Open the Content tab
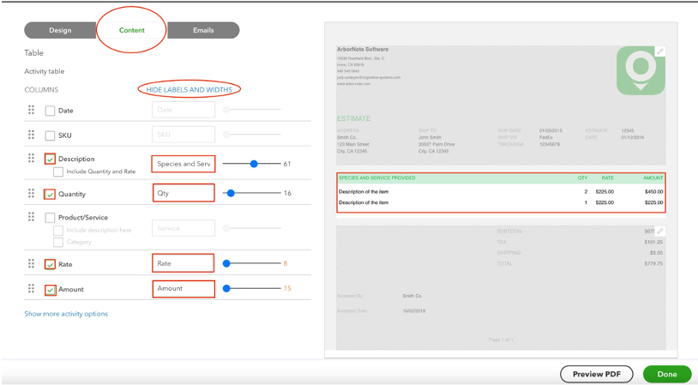Viewport: 698px width, 385px height. (x=132, y=30)
